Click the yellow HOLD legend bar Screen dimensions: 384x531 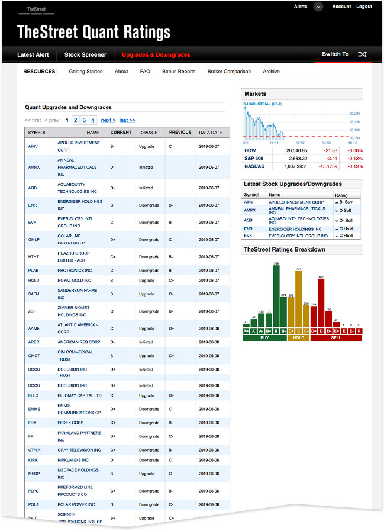coord(298,338)
